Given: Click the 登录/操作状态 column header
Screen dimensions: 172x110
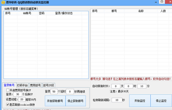Looking at the screenshot, I should point(64,13).
